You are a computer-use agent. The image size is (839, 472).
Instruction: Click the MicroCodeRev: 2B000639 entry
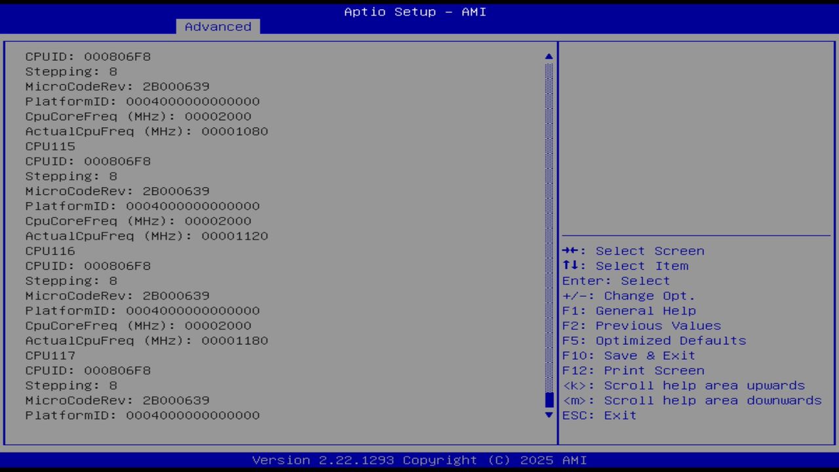click(117, 86)
